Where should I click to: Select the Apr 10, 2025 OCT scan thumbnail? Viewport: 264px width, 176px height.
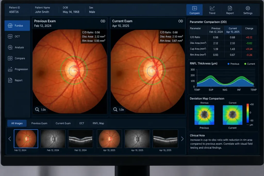tap(165, 139)
